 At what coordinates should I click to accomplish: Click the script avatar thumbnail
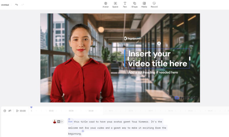pyautogui.click(x=55, y=122)
